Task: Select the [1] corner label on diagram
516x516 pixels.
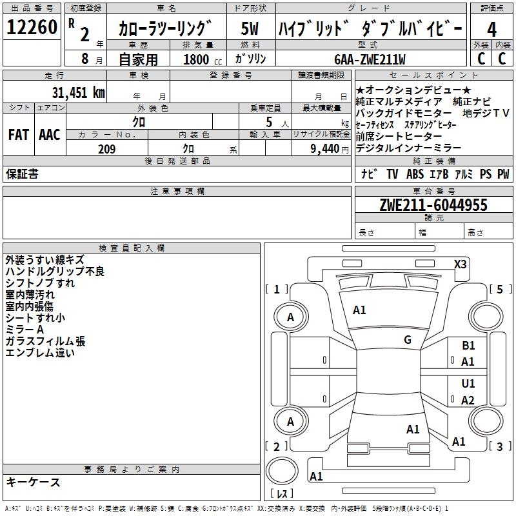Action: tap(277, 290)
